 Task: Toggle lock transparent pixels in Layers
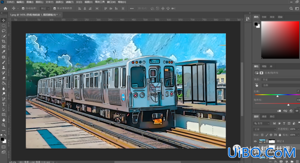tap(262, 135)
